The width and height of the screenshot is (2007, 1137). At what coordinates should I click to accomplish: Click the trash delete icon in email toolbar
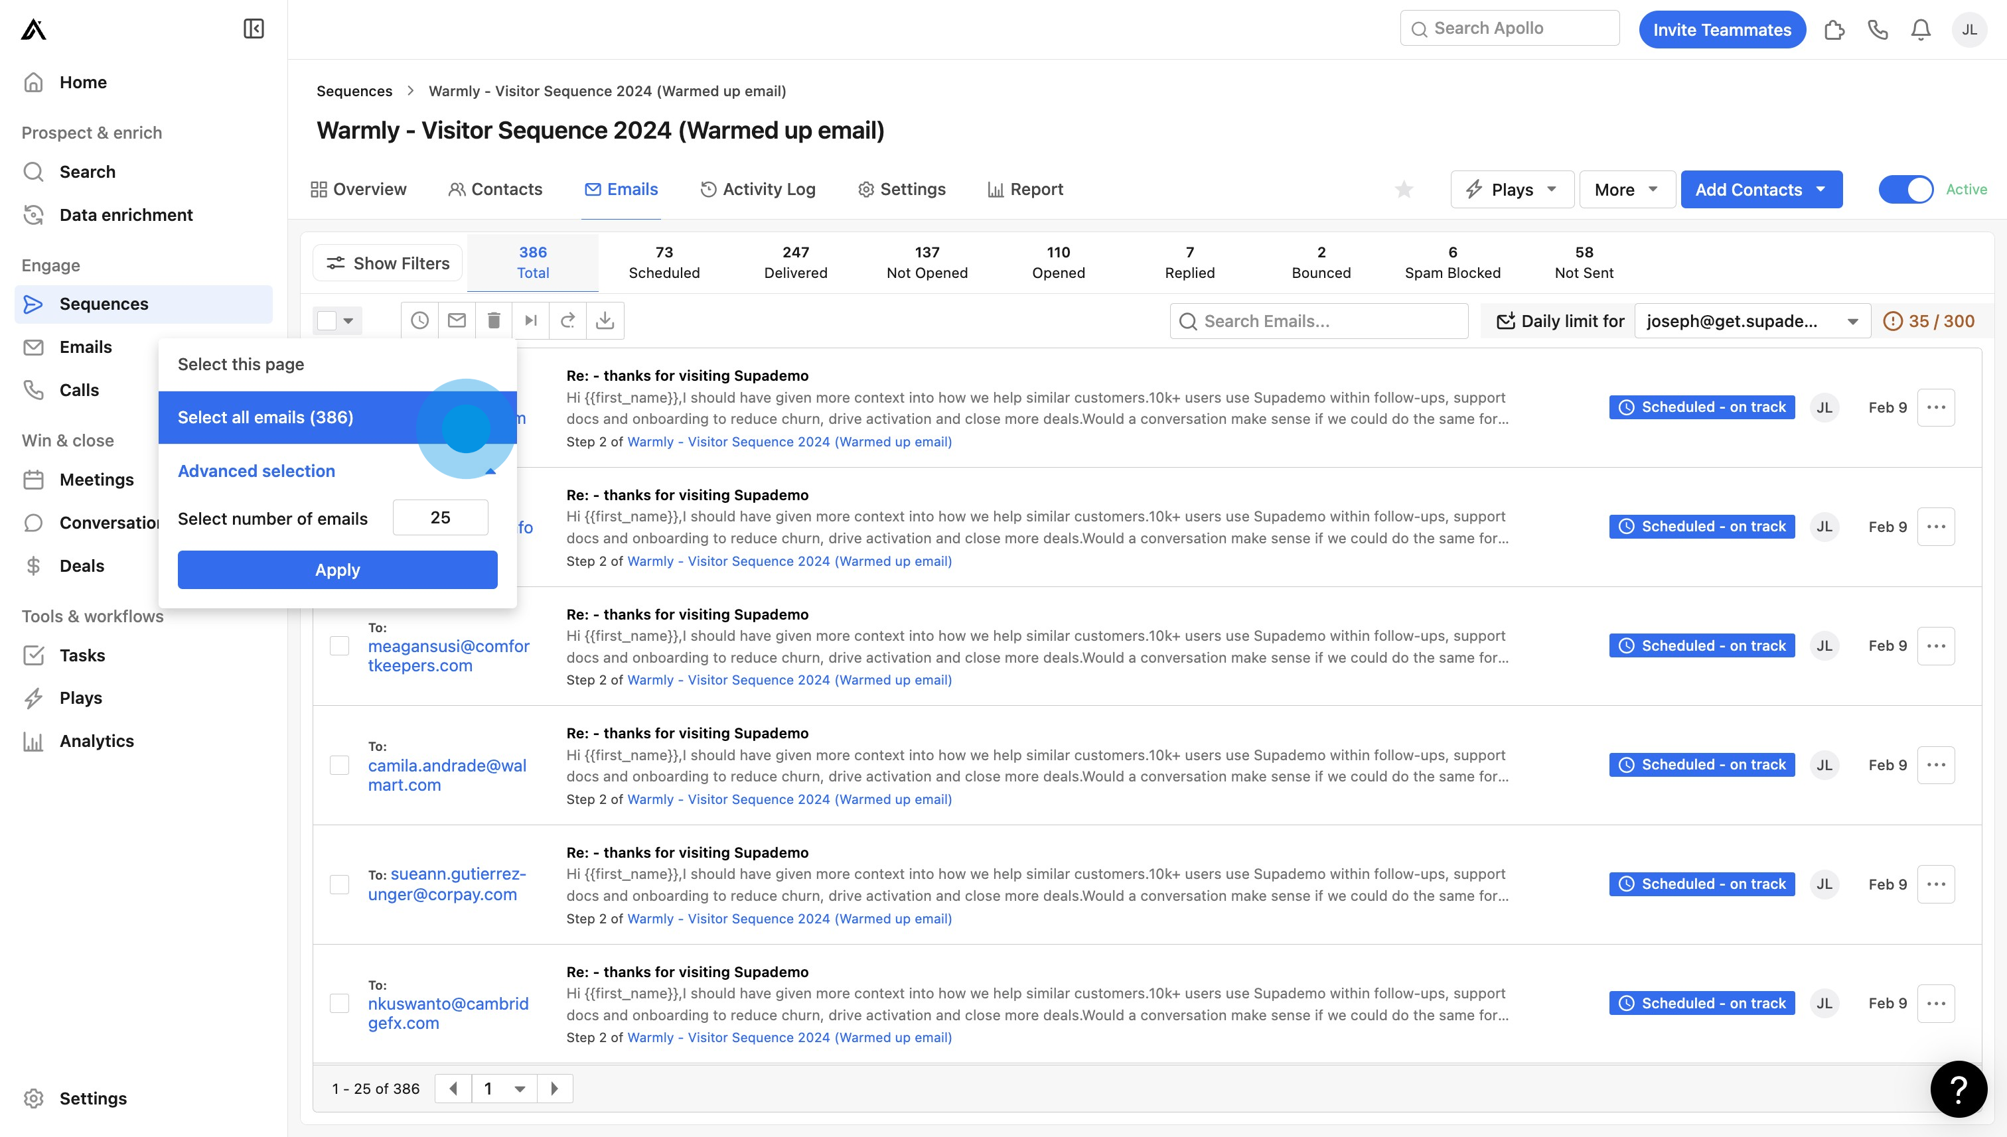(494, 320)
